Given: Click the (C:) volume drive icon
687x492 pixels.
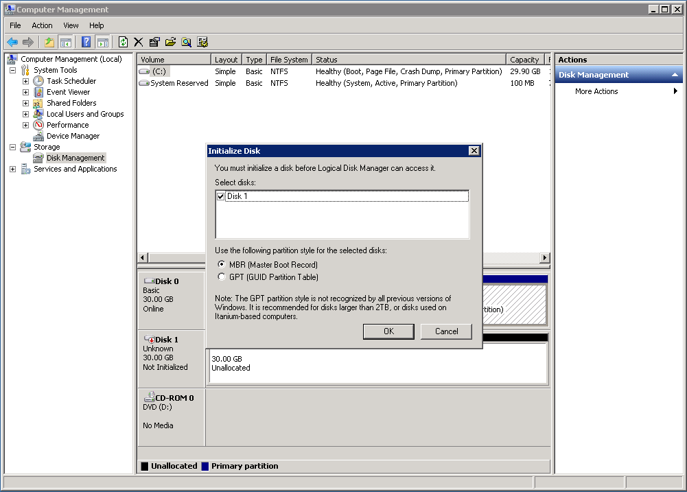Looking at the screenshot, I should (x=144, y=71).
